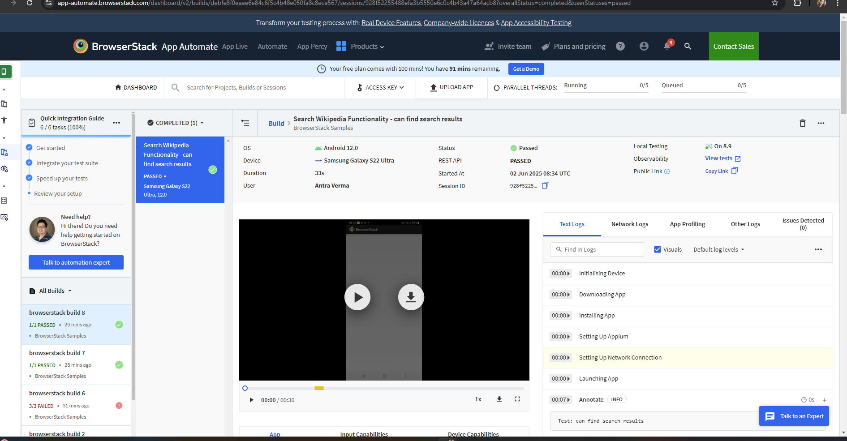Image resolution: width=847 pixels, height=441 pixels.
Task: Switch to the App Profiling tab
Action: 688,224
